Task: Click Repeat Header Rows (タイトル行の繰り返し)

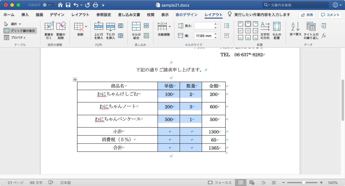Action: coord(311,30)
